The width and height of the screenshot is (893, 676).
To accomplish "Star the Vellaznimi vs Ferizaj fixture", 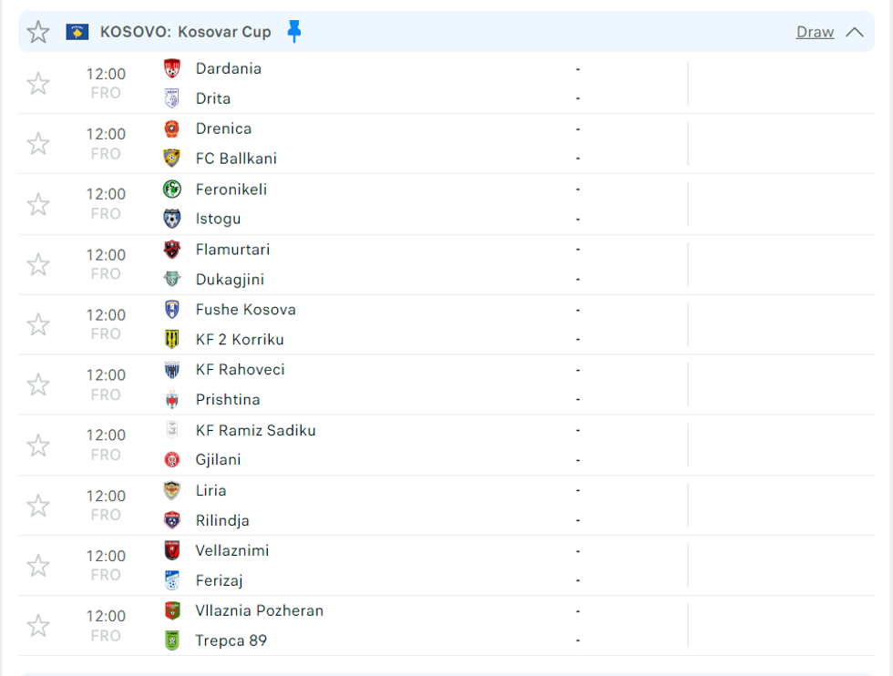I will (38, 566).
